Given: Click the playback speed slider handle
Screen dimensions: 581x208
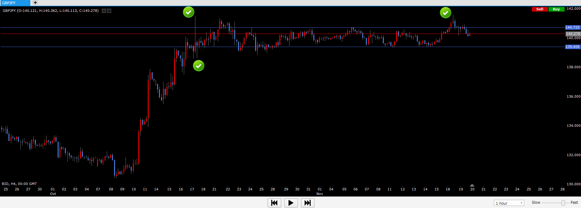Looking at the screenshot, I should click(563, 203).
